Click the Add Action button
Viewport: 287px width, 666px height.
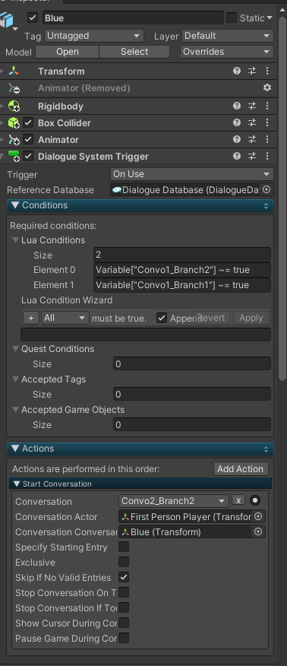point(241,469)
